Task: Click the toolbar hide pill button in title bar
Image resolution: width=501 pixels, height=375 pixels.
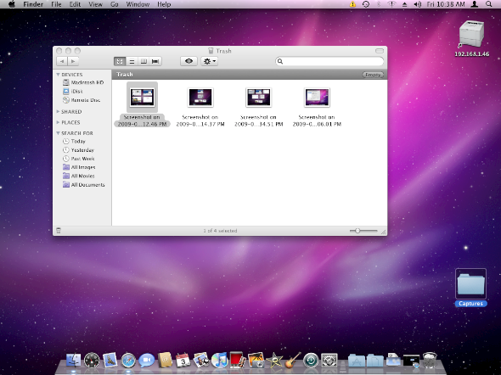Action: coord(380,51)
